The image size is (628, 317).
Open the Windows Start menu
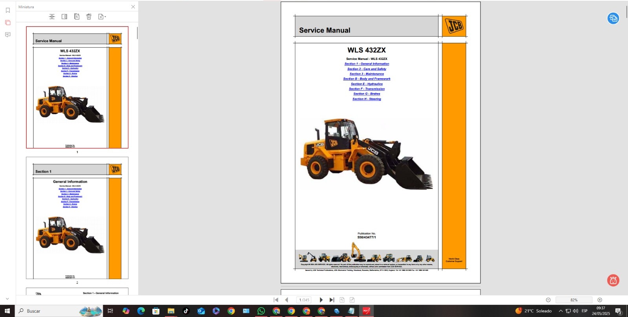(7, 311)
